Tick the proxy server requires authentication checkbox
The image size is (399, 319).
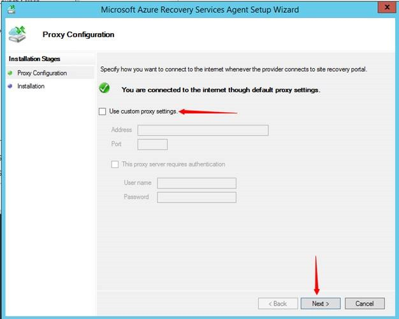[115, 164]
